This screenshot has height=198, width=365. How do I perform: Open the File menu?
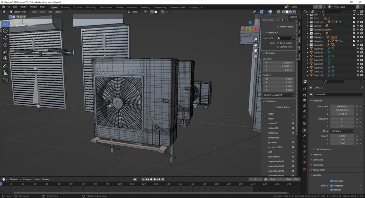coord(9,7)
